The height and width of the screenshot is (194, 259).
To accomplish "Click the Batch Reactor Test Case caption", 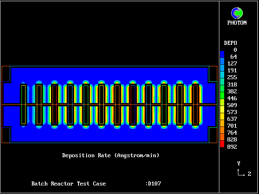I will pos(68,184).
